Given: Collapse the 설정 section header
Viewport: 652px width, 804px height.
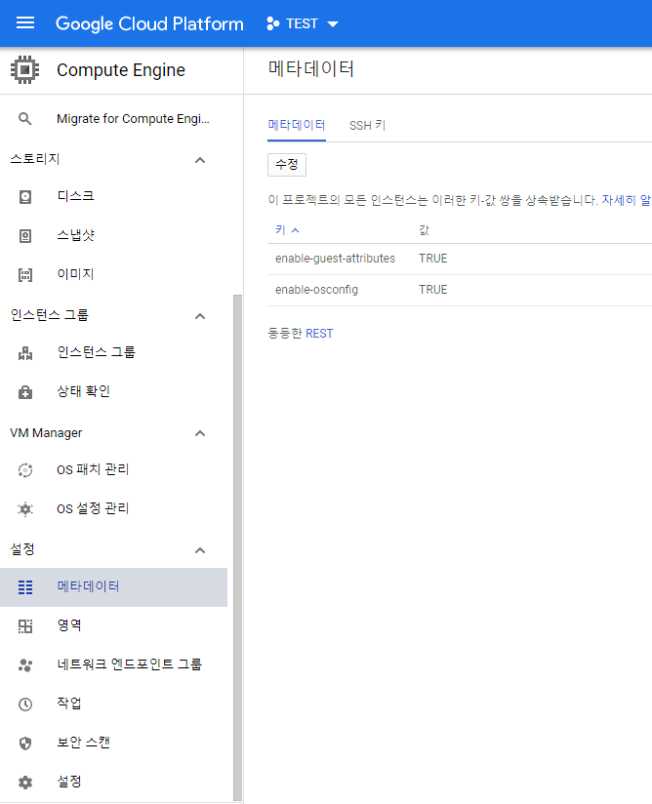Looking at the screenshot, I should (x=200, y=550).
